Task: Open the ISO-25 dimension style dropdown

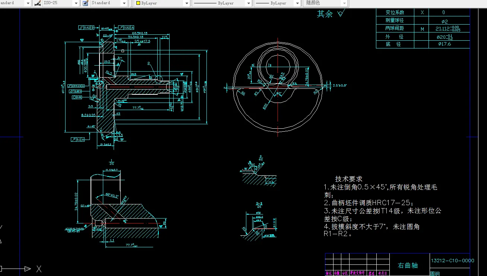Action: click(x=76, y=3)
